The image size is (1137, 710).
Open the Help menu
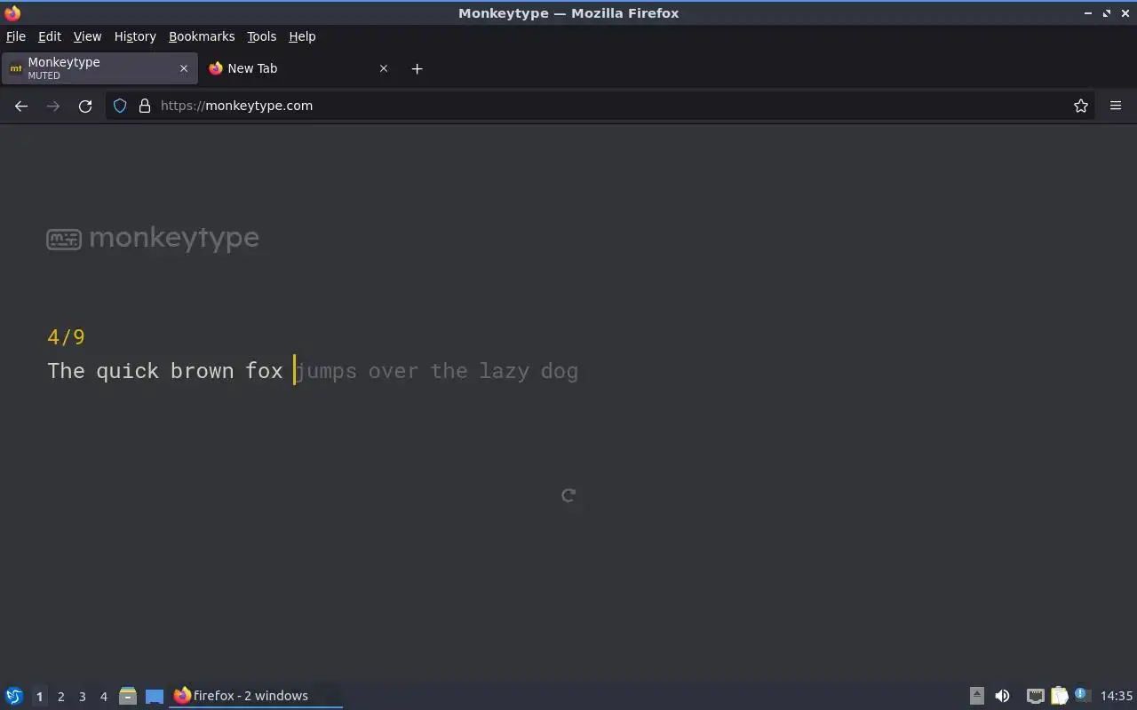302,36
